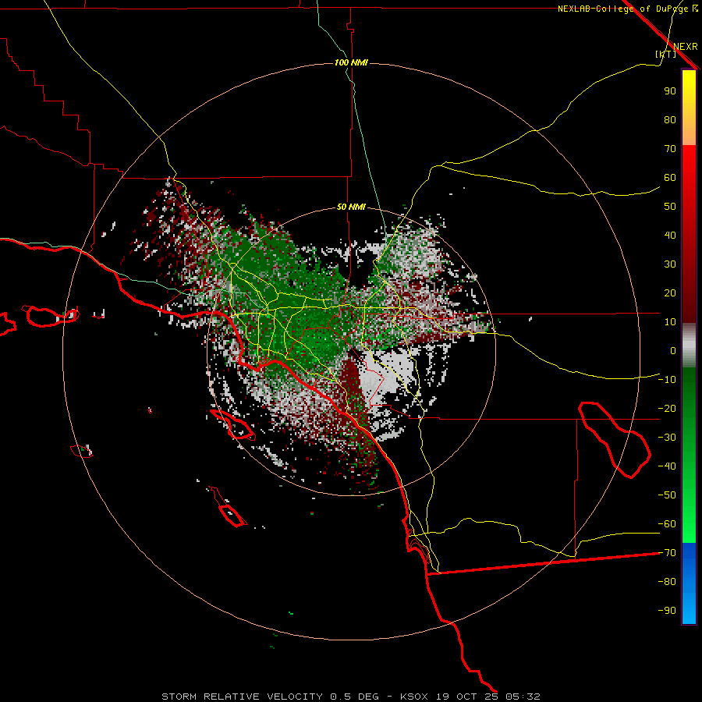Click the STORM RELATIVE VELOCITY caption text
Image resolution: width=702 pixels, height=702 pixels.
pos(243,697)
